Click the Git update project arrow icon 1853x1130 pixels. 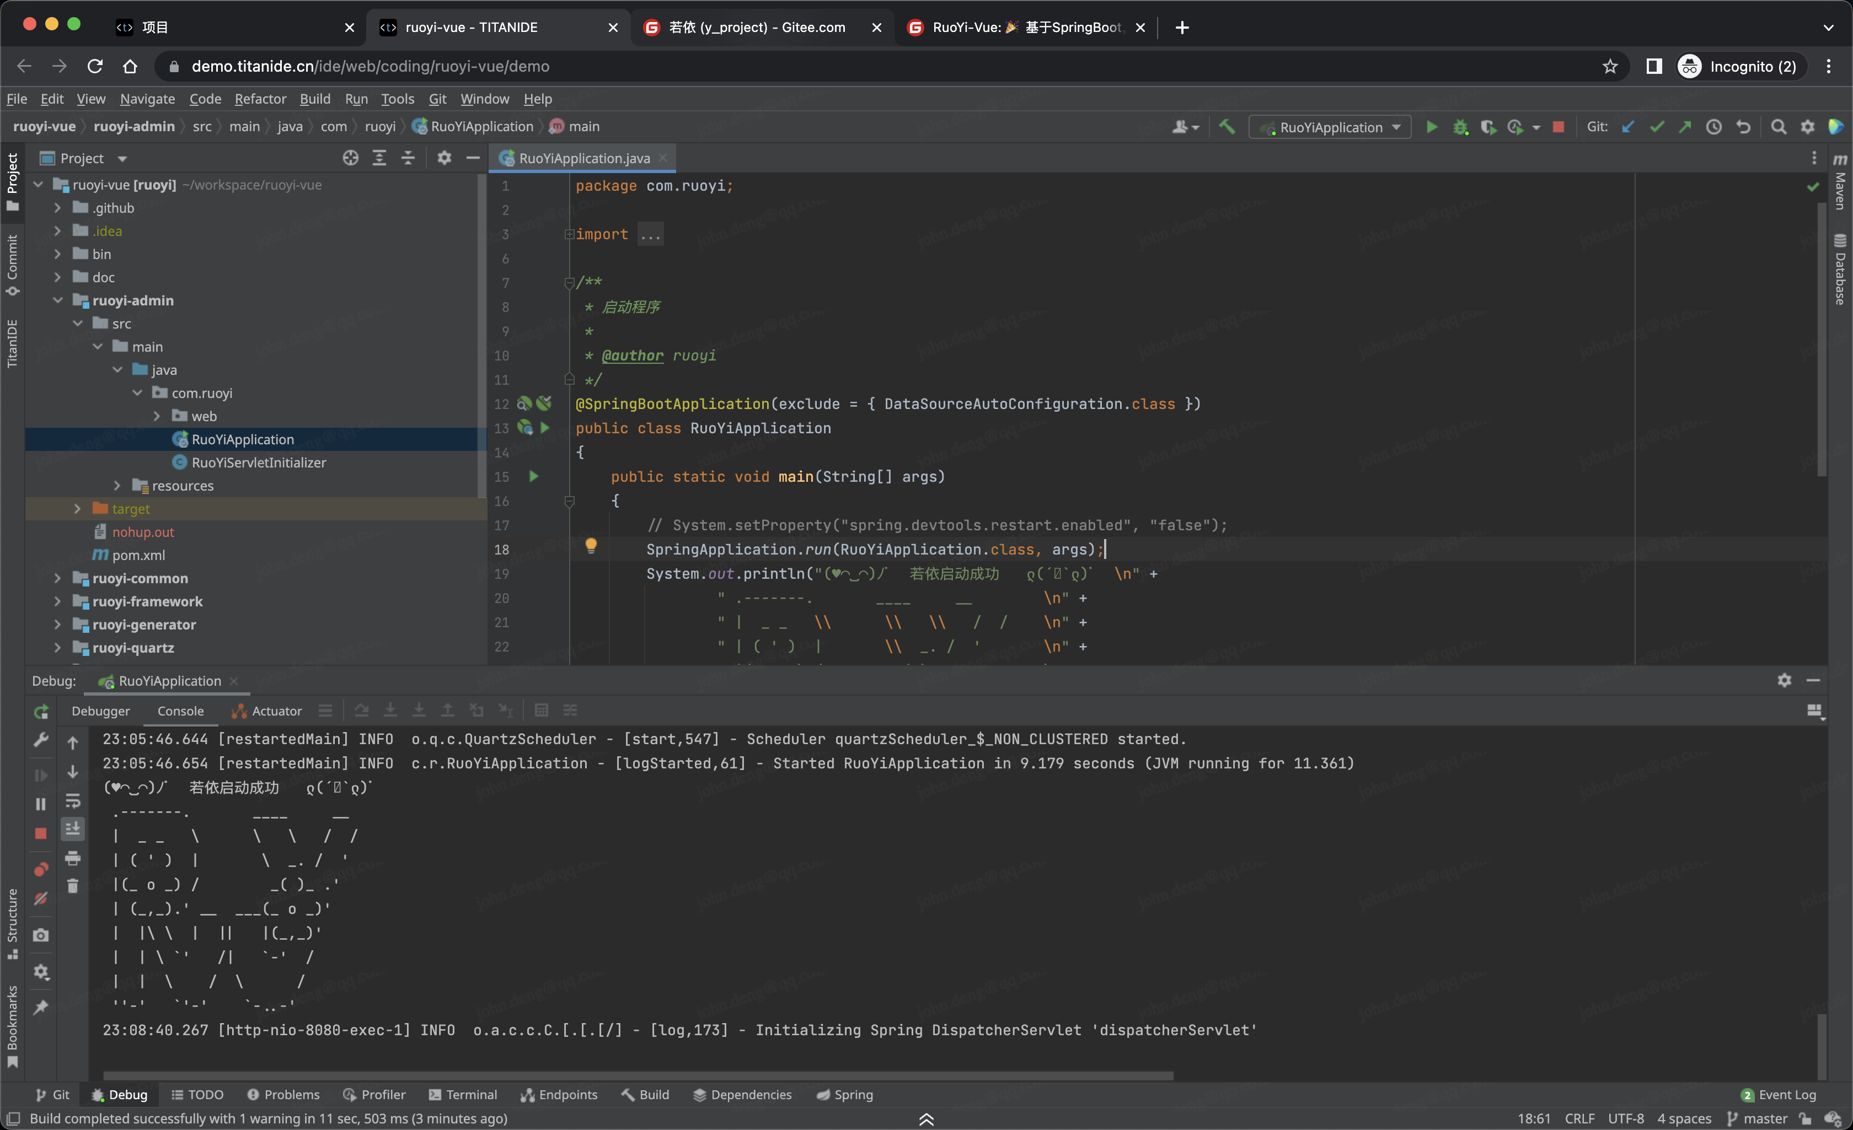coord(1628,127)
